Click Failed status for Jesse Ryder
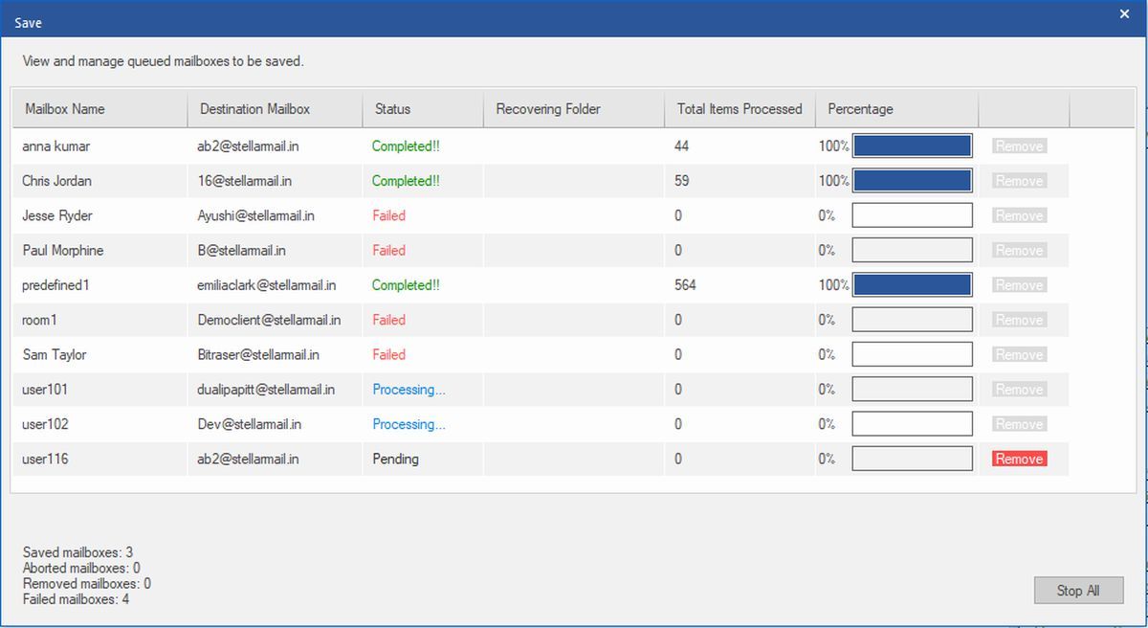Screen dimensions: 1148x628 [x=389, y=215]
